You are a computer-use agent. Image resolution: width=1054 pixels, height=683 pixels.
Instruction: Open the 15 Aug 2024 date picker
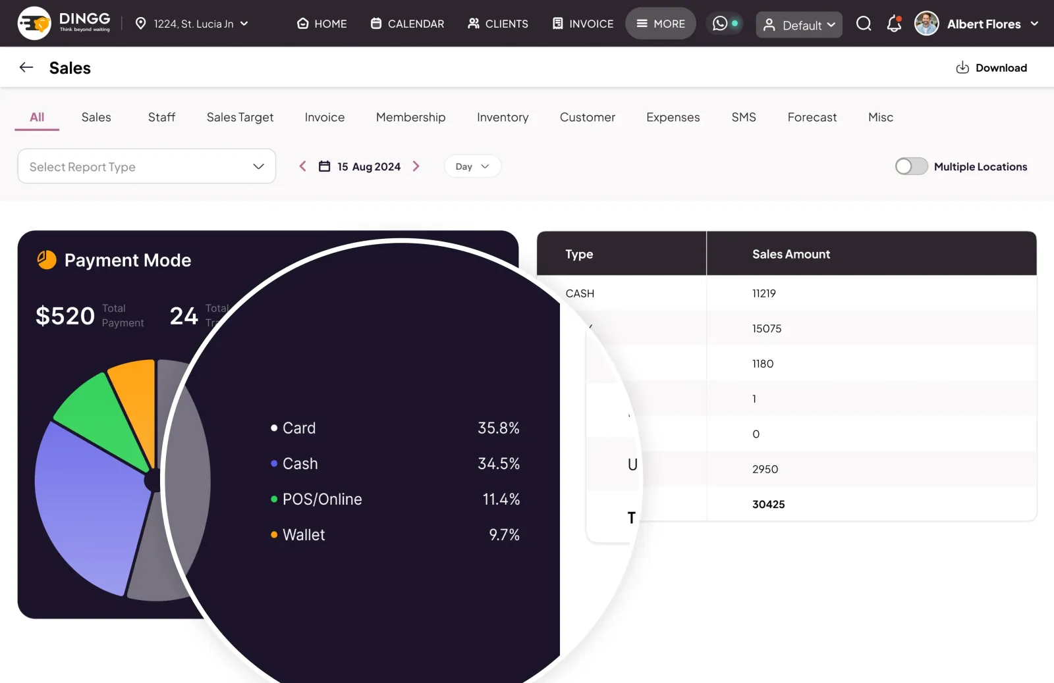[x=360, y=166]
